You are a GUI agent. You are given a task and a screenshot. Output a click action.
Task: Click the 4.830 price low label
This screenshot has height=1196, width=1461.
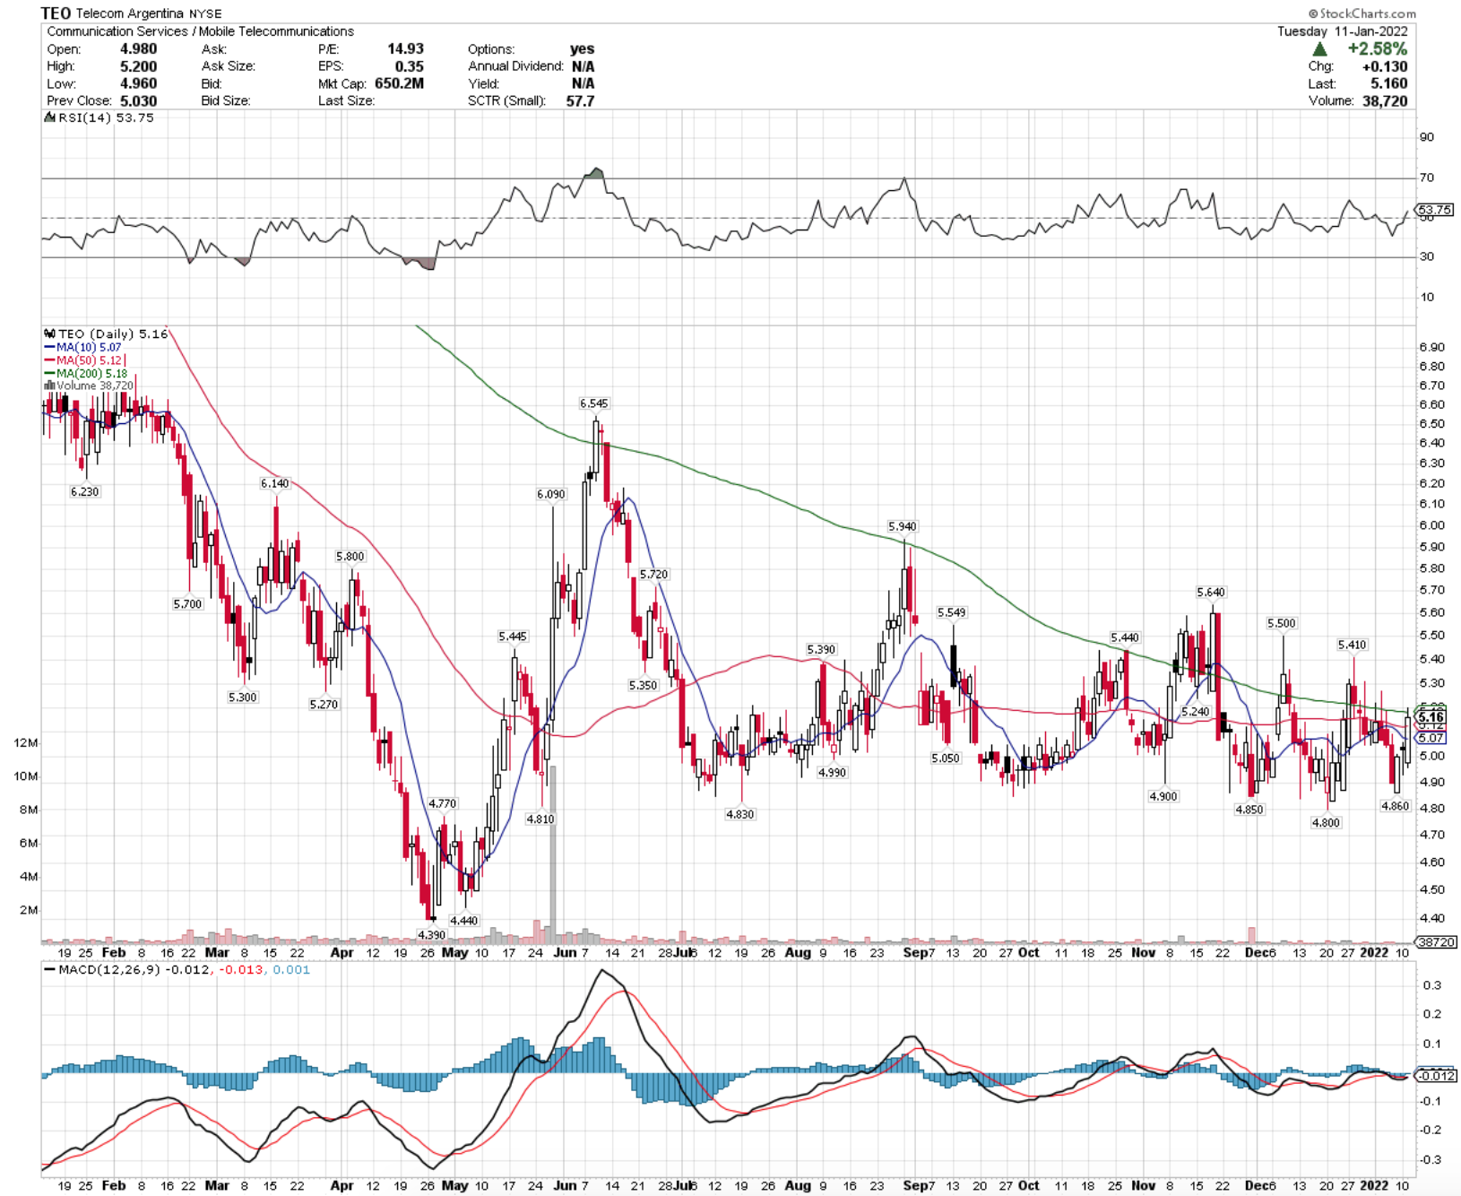[740, 814]
